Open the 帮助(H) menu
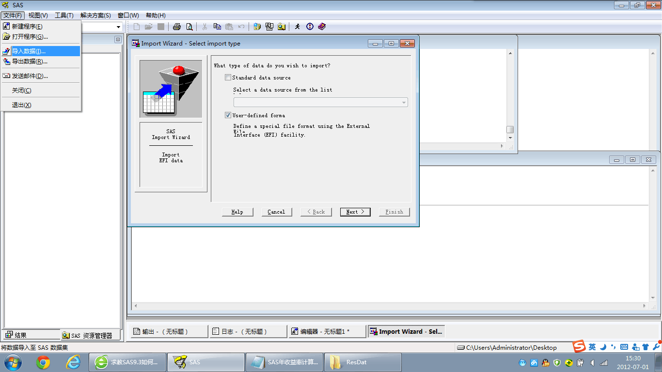The image size is (662, 372). [x=156, y=15]
